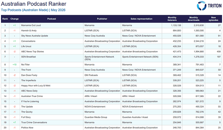Select 'SEN Breakfast' podcast name
The height and width of the screenshot is (130, 223).
(28, 57)
